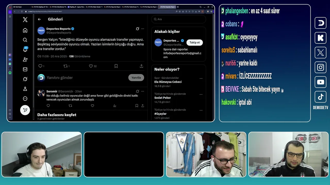Open a new browser tab
This screenshot has height=185, width=330.
pyautogui.click(x=178, y=7)
